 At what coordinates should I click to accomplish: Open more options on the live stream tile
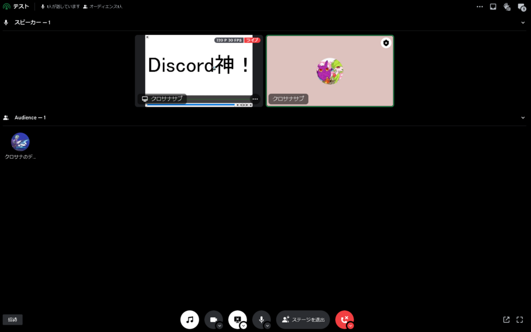tap(255, 99)
